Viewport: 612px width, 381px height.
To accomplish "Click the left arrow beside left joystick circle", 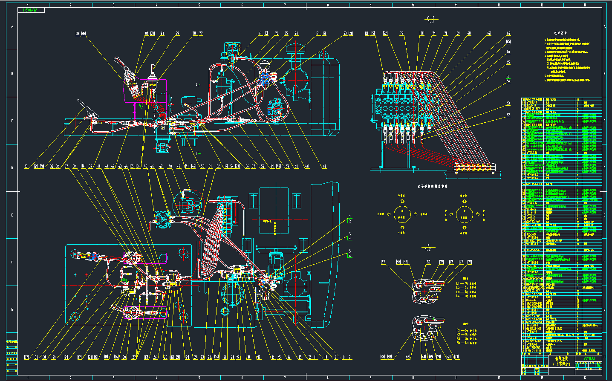I will [388, 214].
